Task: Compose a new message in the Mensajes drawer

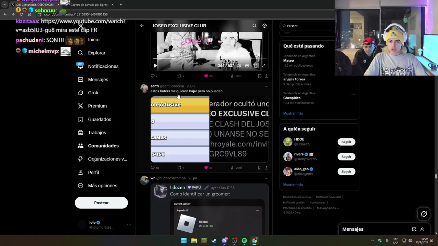Action: click(x=414, y=229)
